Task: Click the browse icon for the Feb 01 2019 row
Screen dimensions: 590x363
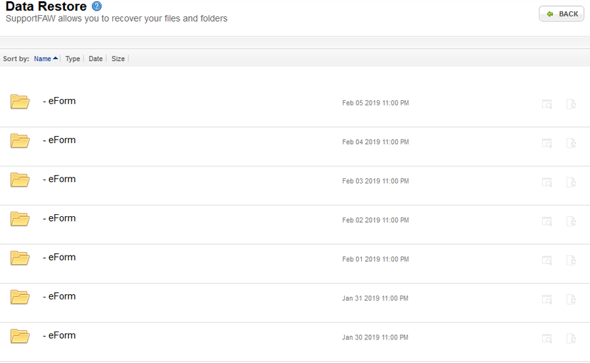Action: [x=547, y=261]
